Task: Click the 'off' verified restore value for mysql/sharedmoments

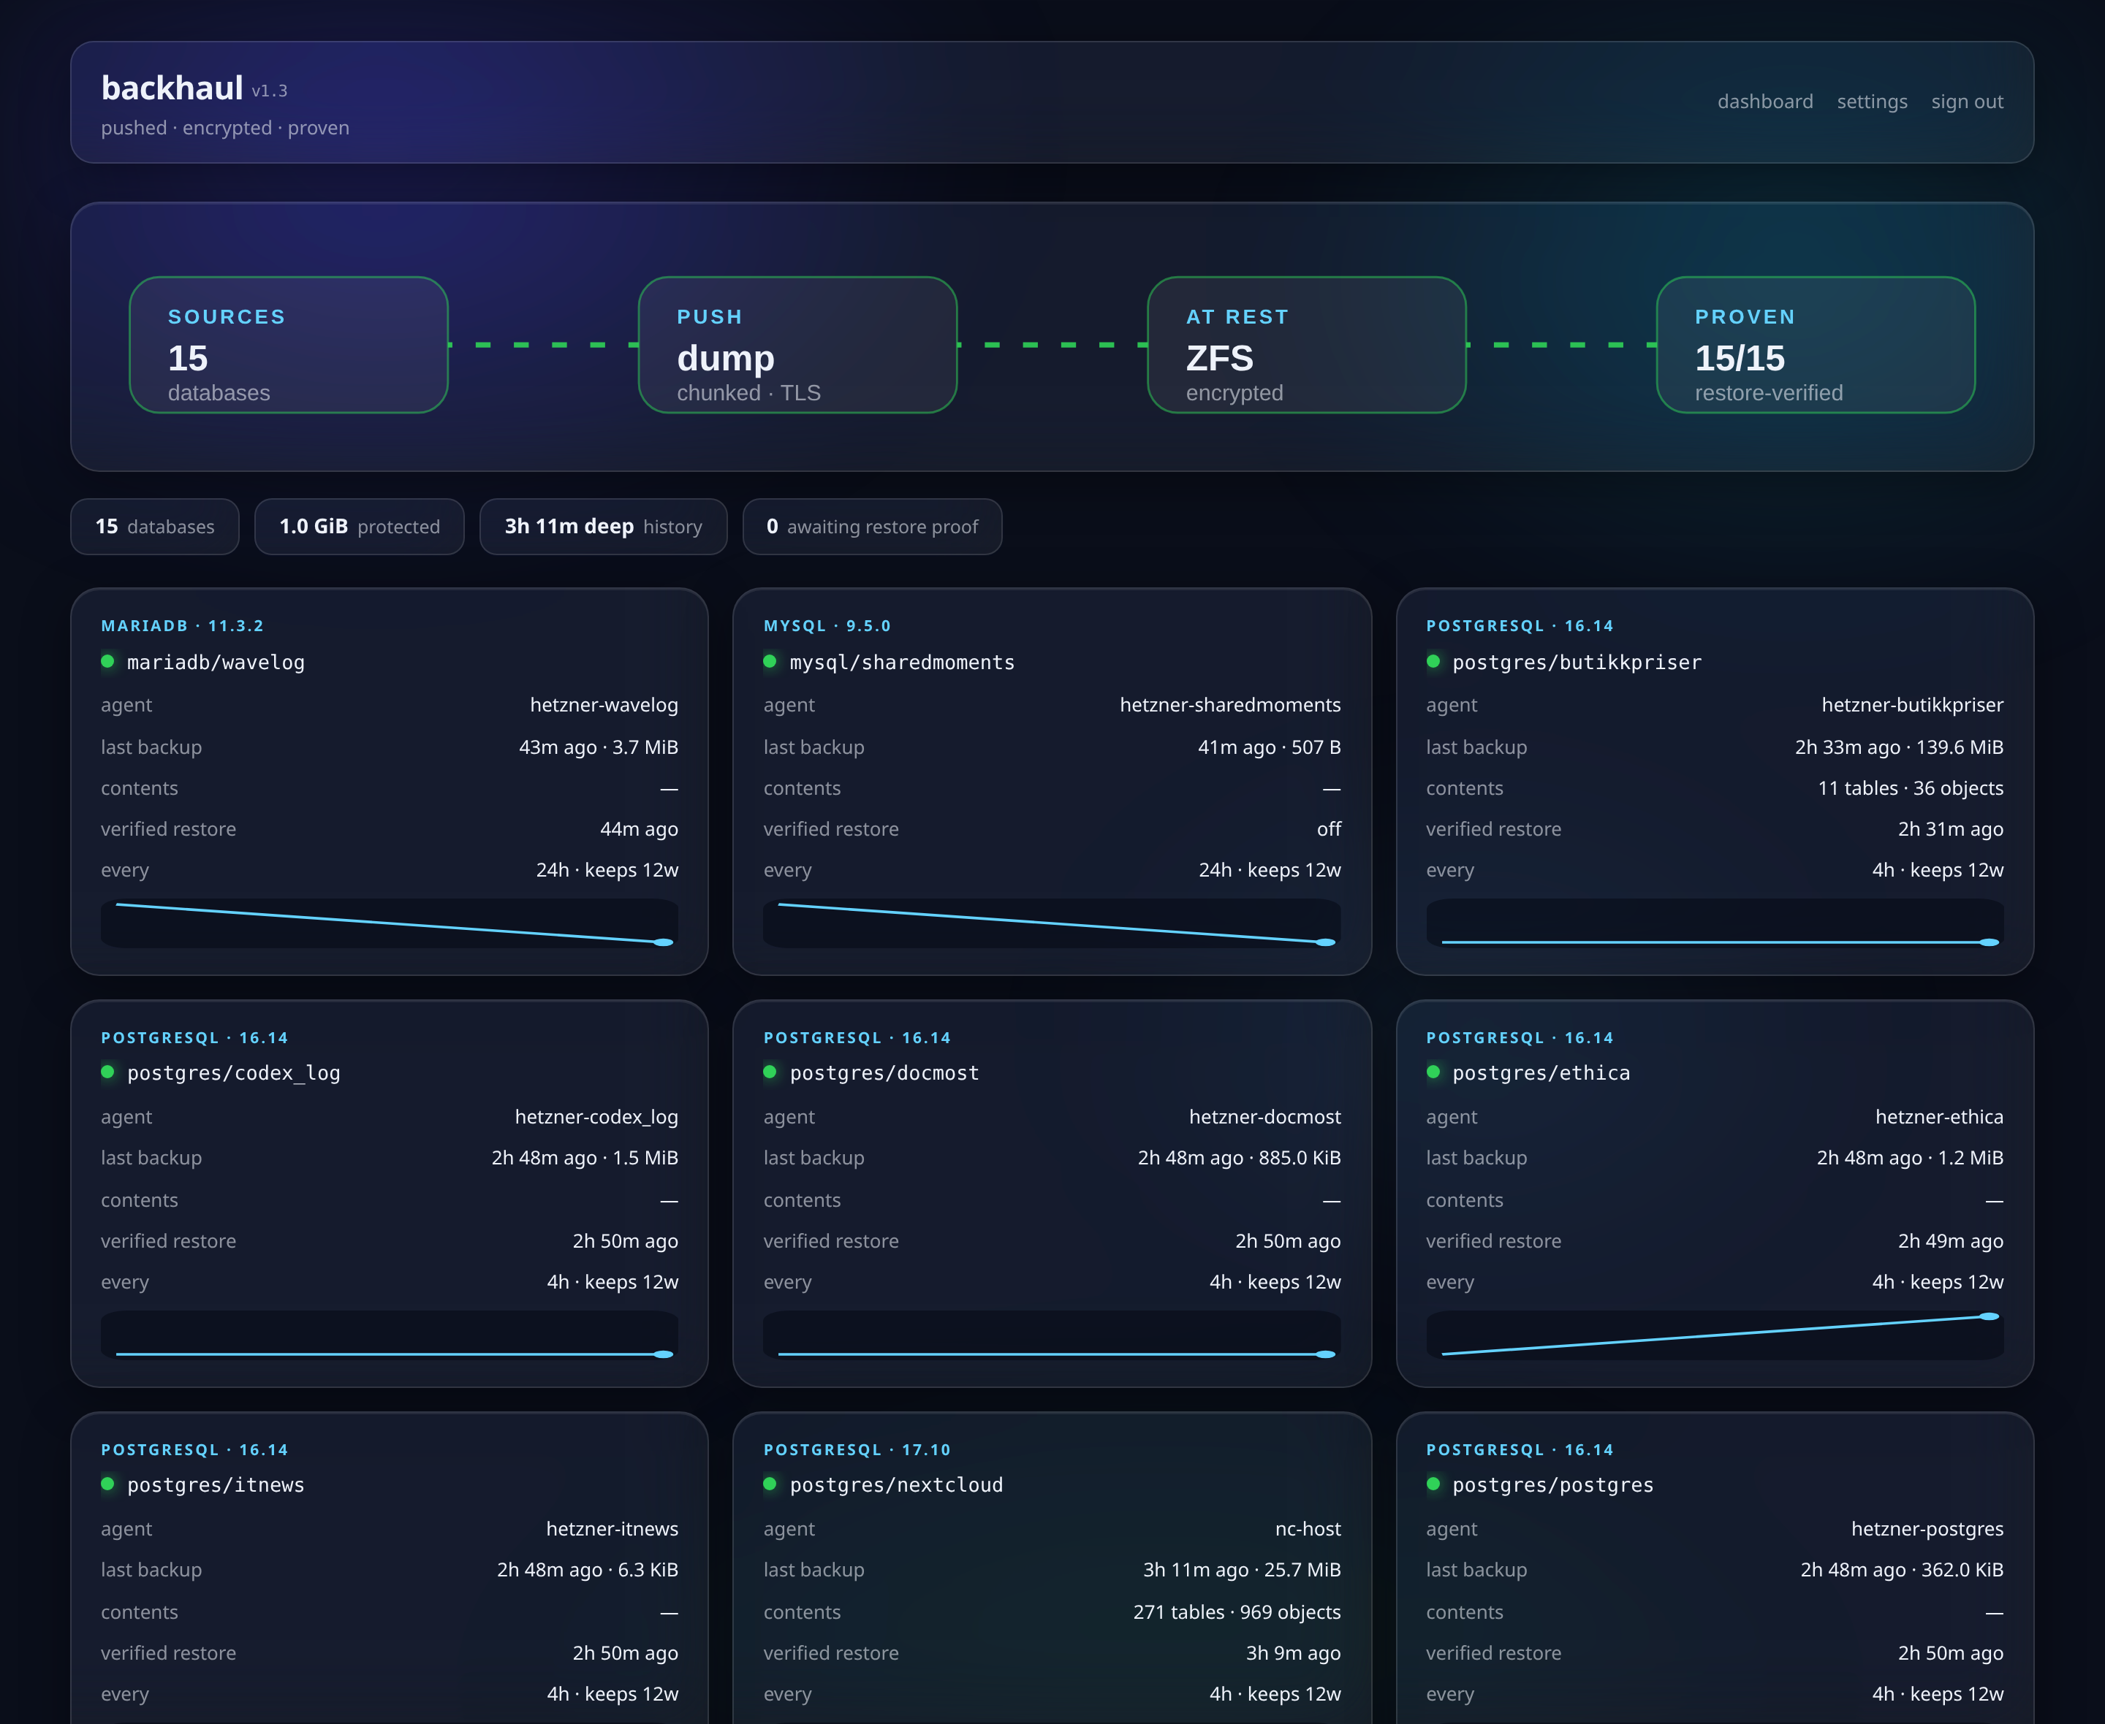Action: (x=1328, y=829)
